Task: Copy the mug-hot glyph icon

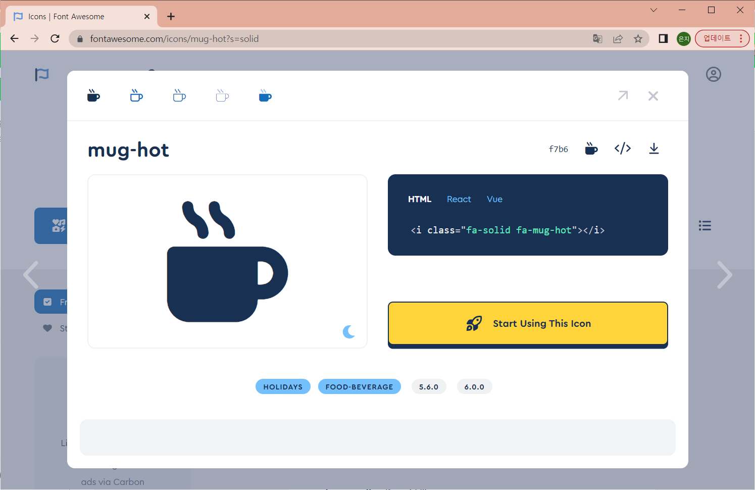Action: tap(591, 149)
